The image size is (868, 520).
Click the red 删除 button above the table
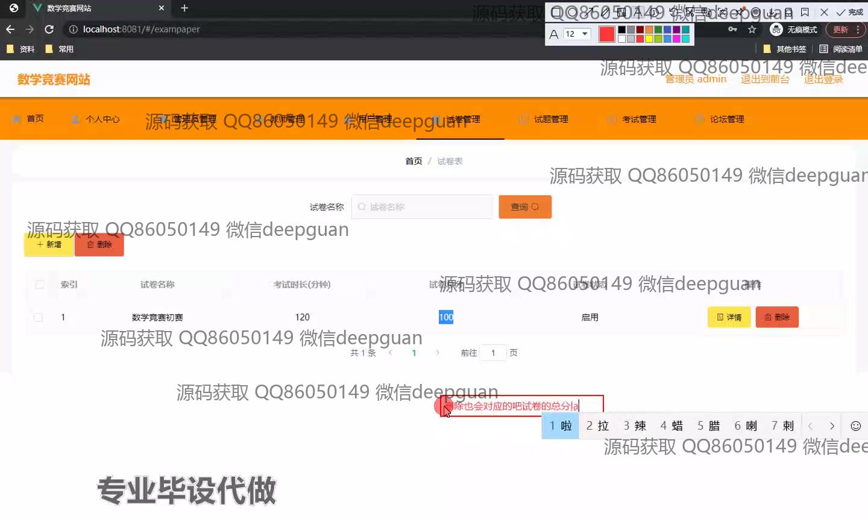click(x=99, y=245)
